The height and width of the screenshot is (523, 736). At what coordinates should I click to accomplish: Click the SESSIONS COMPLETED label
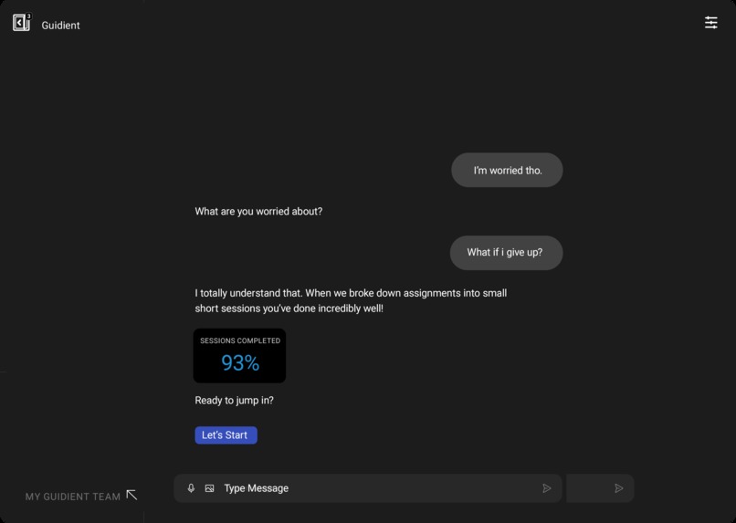(240, 340)
